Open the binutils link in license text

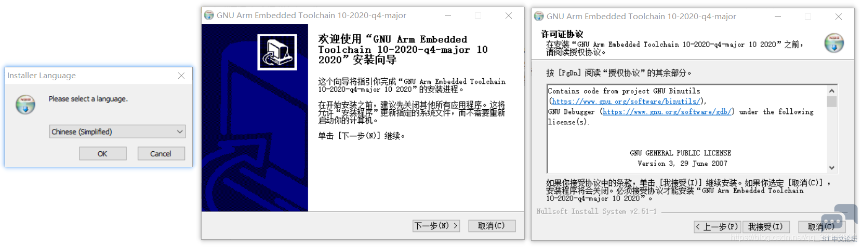(626, 101)
